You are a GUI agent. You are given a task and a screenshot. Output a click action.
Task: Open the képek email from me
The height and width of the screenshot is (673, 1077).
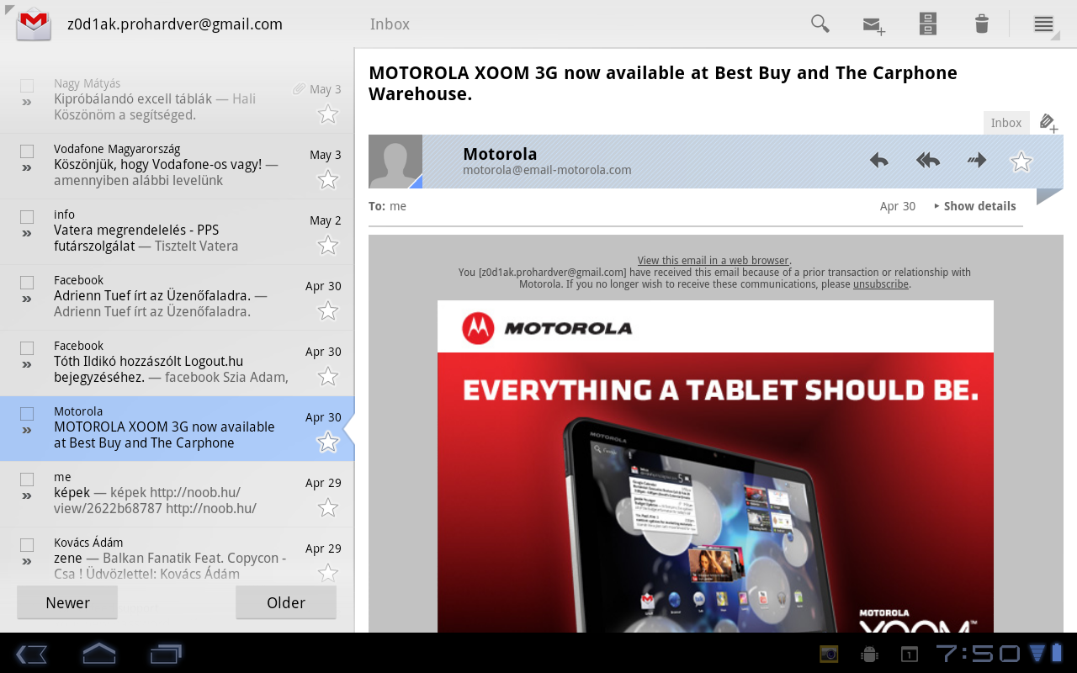[168, 494]
